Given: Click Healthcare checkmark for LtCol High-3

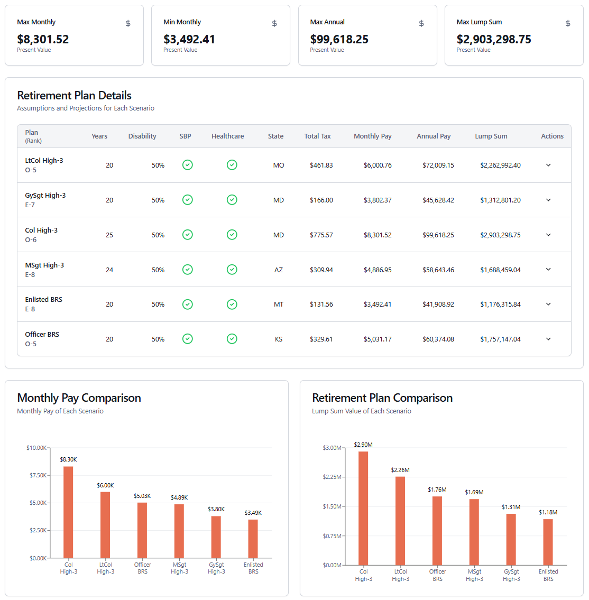Looking at the screenshot, I should coord(232,165).
